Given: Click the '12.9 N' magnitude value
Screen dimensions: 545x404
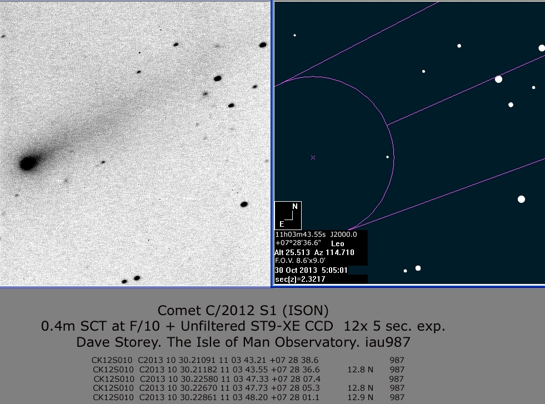Looking at the screenshot, I should coord(360,397).
